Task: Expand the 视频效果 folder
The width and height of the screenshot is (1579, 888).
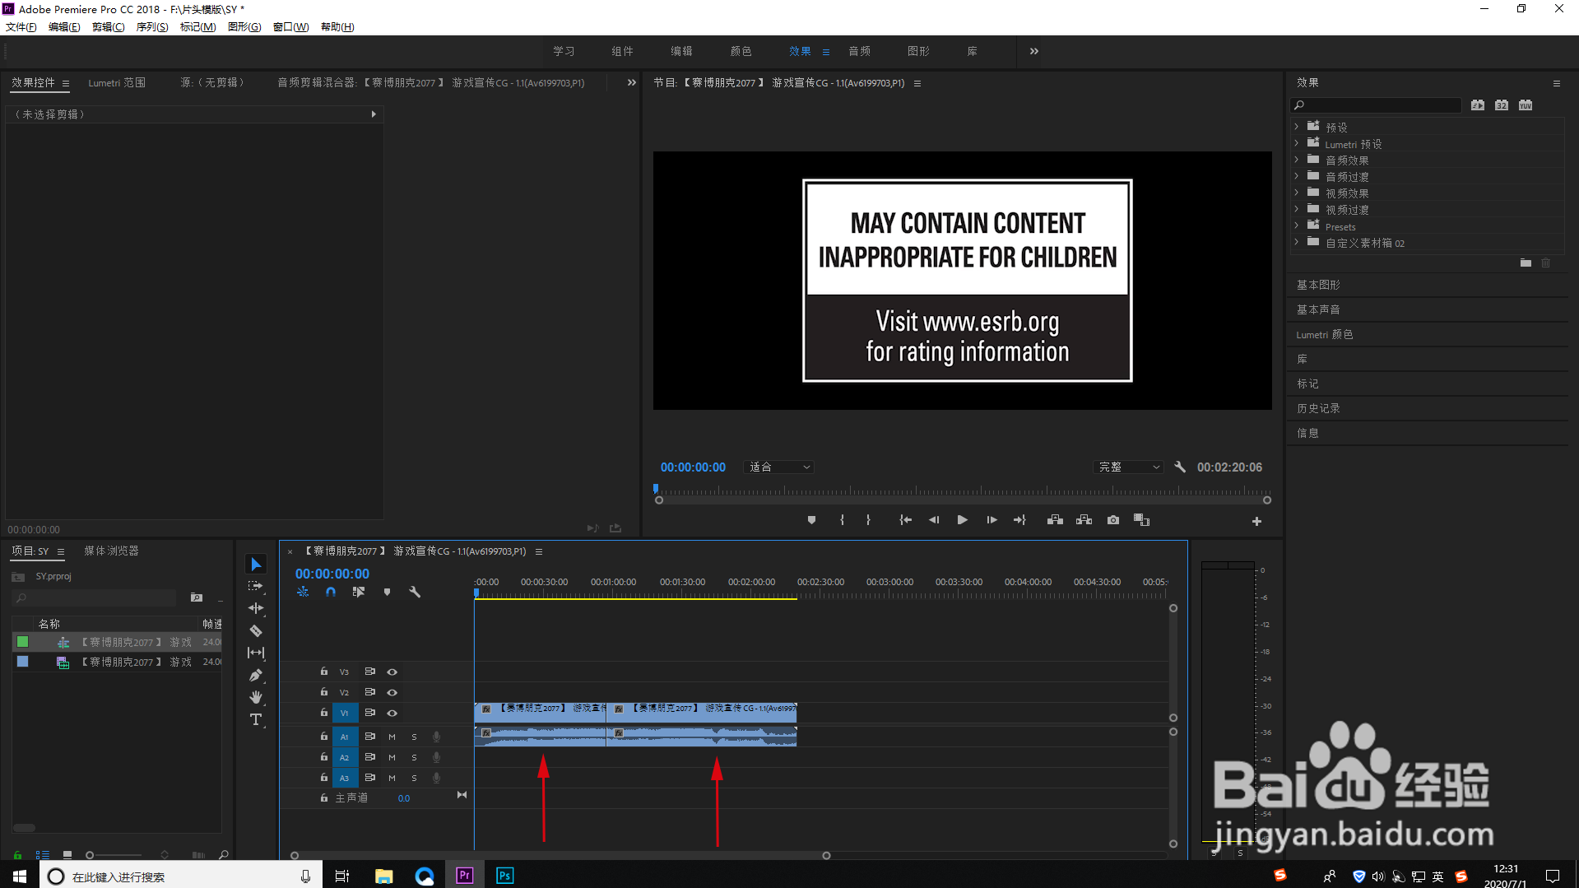Action: (x=1297, y=193)
